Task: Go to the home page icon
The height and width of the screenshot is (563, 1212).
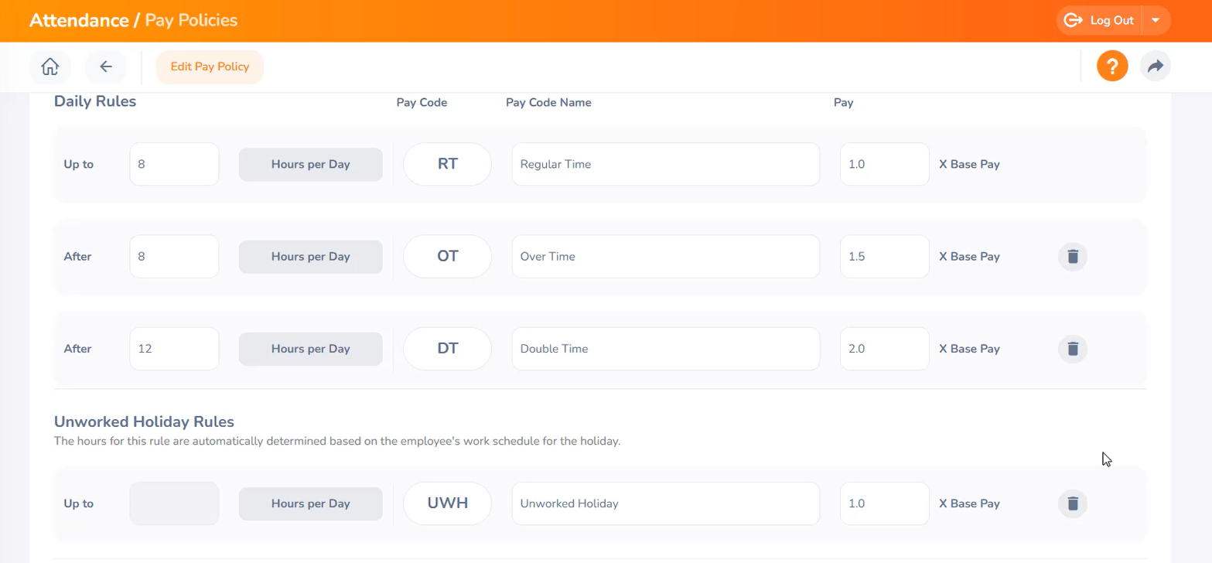Action: tap(50, 67)
